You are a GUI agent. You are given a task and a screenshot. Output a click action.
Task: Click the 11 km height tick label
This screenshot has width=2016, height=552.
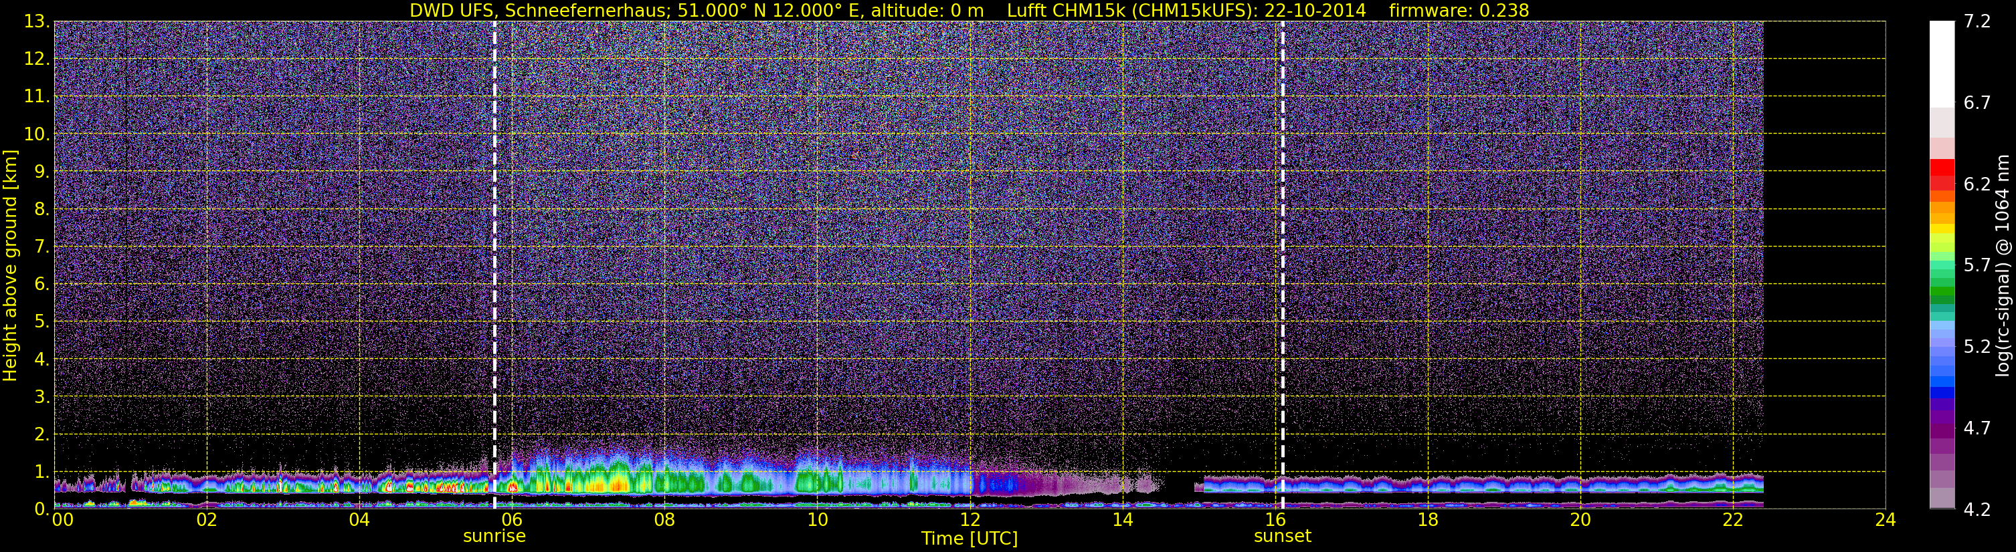coord(37,97)
